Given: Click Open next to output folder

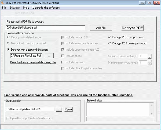Looking at the screenshot, I should (x=69, y=109).
